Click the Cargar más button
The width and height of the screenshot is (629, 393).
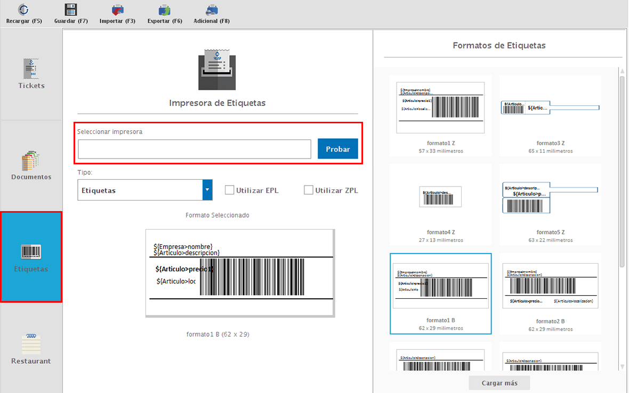click(x=499, y=383)
